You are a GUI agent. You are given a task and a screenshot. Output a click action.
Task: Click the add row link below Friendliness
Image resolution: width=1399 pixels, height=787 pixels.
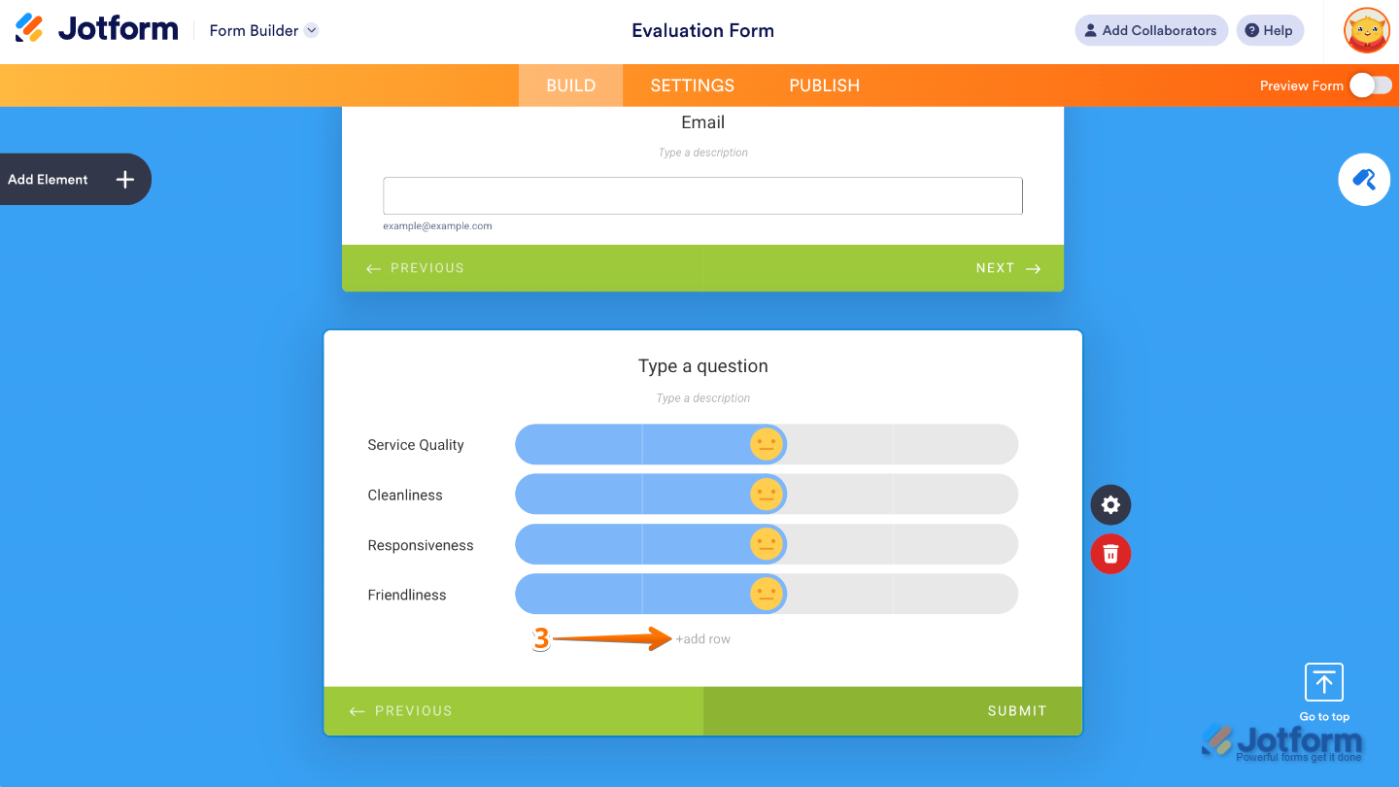click(x=702, y=638)
